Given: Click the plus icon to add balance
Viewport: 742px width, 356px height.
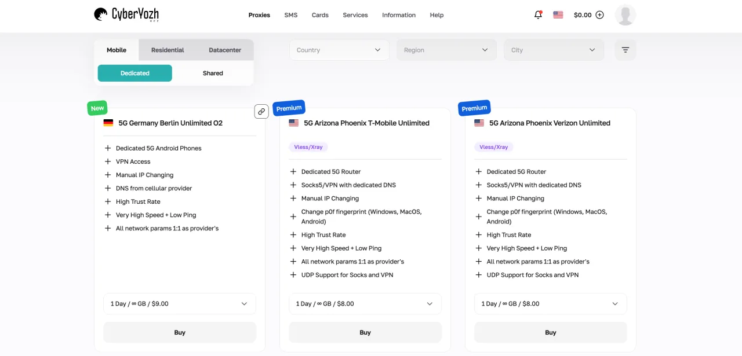Looking at the screenshot, I should tap(600, 15).
